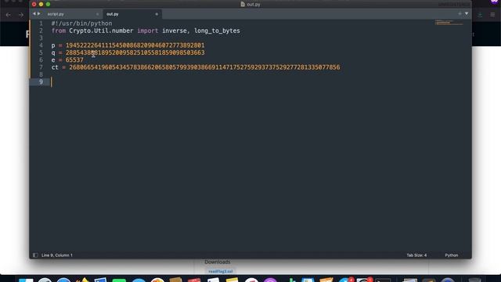501x282 pixels.
Task: Click the 'import' keyword on line 2
Action: click(148, 31)
